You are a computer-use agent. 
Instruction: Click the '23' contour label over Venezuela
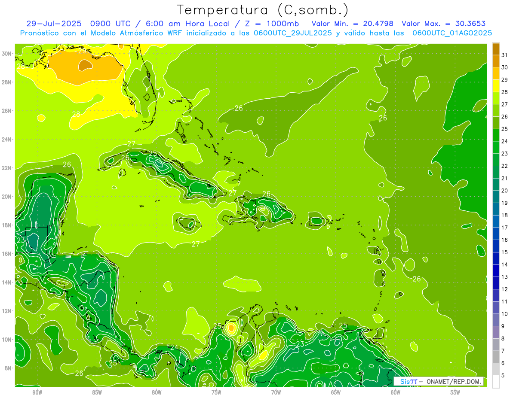click(300, 344)
